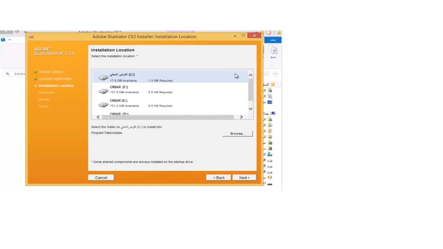Click the '727.5 MB Available' text

click(x=124, y=92)
